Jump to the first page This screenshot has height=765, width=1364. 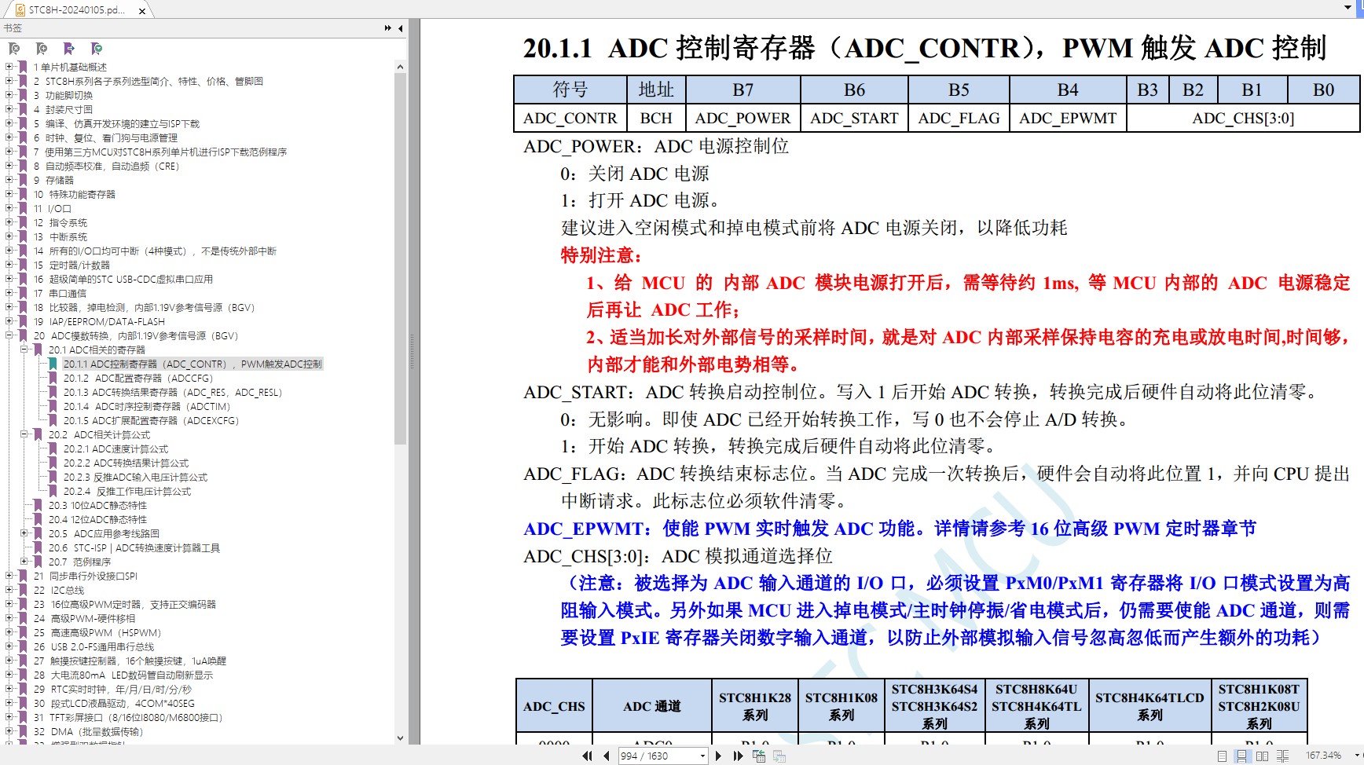tap(587, 756)
